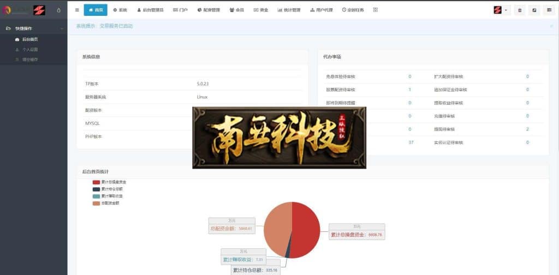Viewport: 559px width, 275px height.
Task: Open the 资金 menu
Action: (261, 10)
